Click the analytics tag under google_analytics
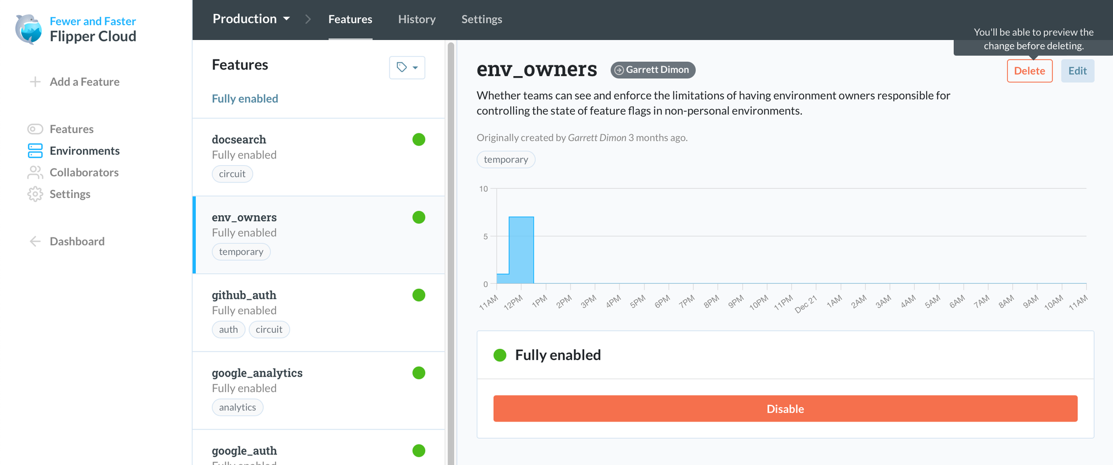 238,408
